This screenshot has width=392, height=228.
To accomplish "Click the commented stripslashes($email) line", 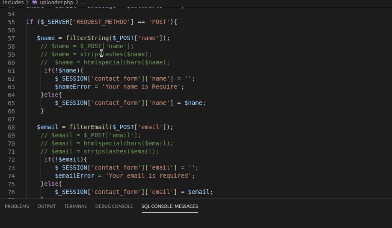I will [100, 152].
